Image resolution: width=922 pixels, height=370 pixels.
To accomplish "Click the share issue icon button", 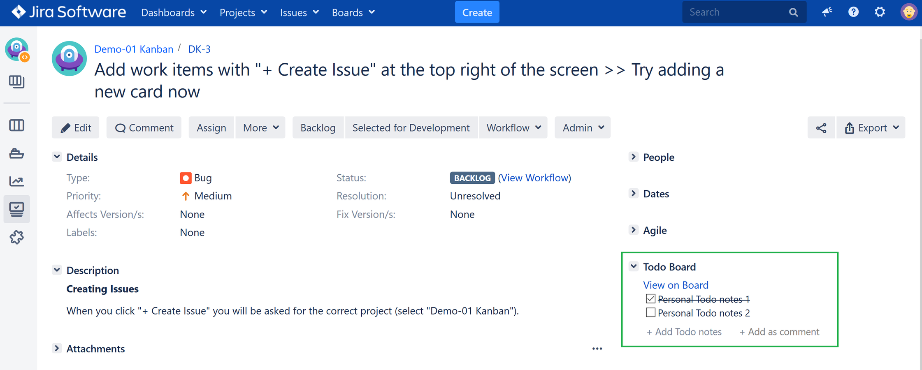I will tap(821, 128).
